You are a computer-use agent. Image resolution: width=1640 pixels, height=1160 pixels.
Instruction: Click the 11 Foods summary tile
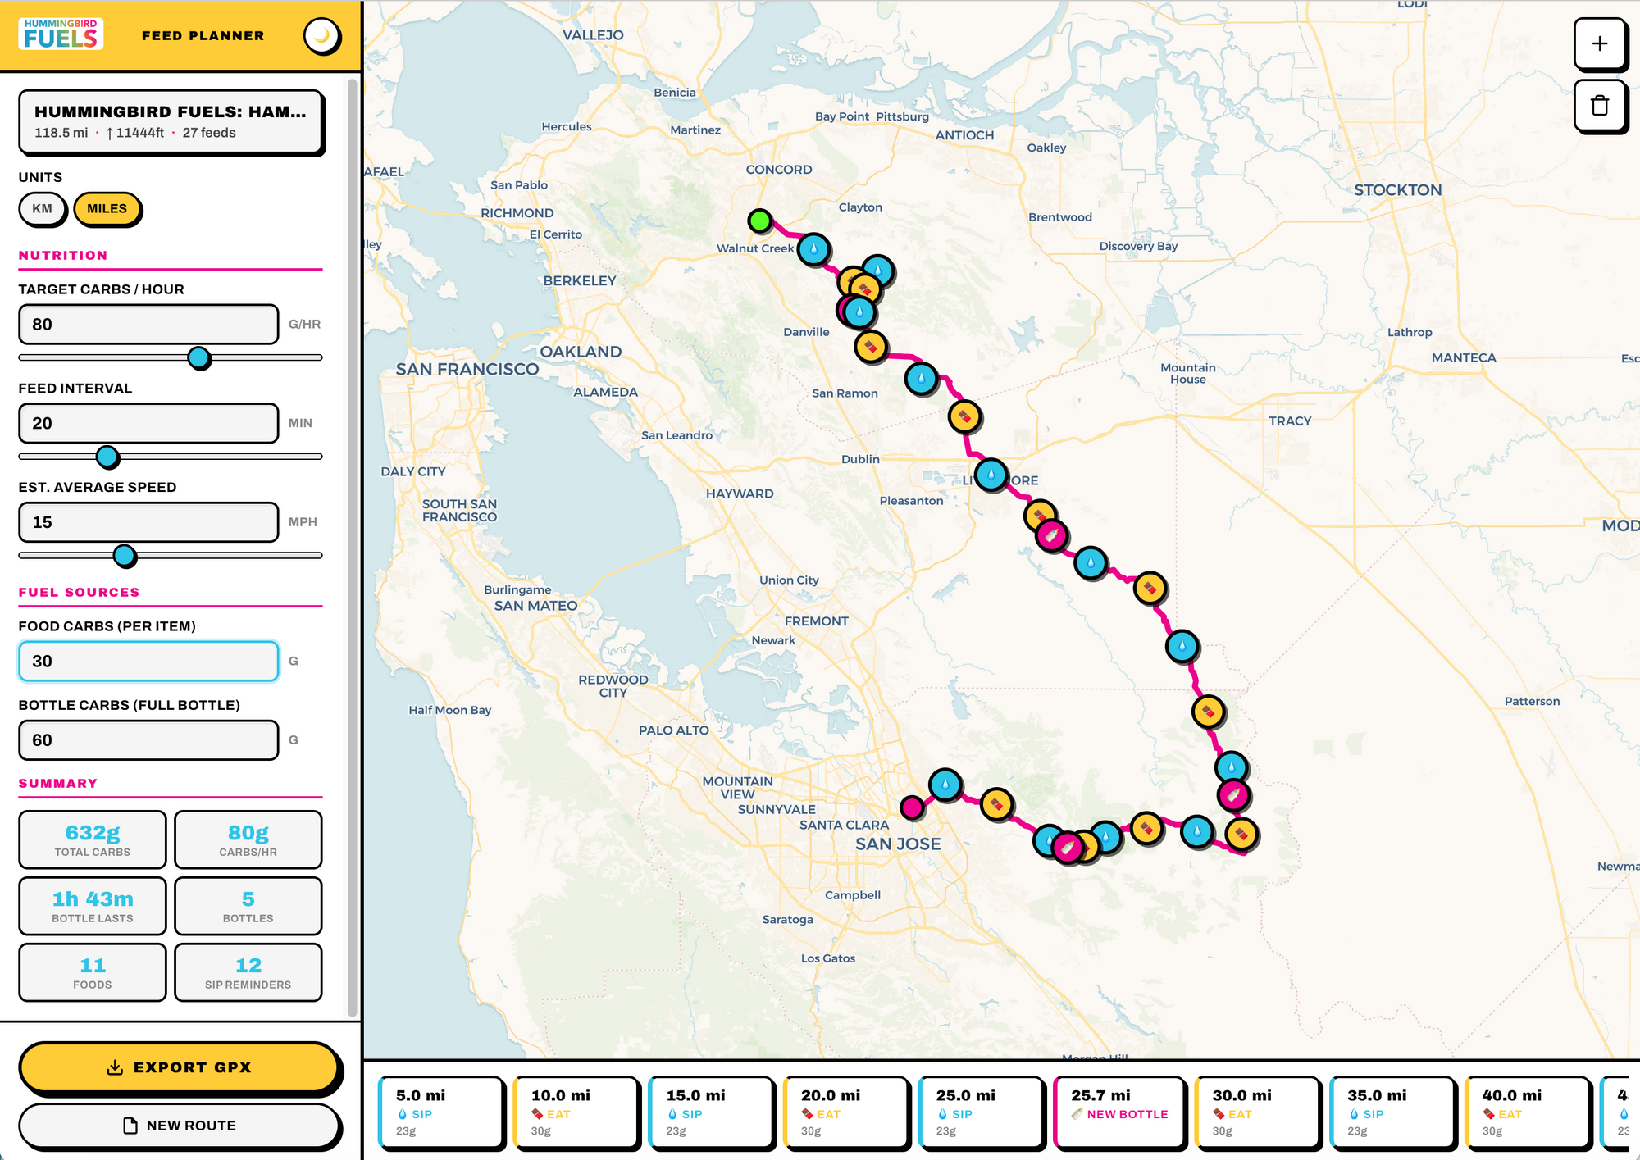93,972
